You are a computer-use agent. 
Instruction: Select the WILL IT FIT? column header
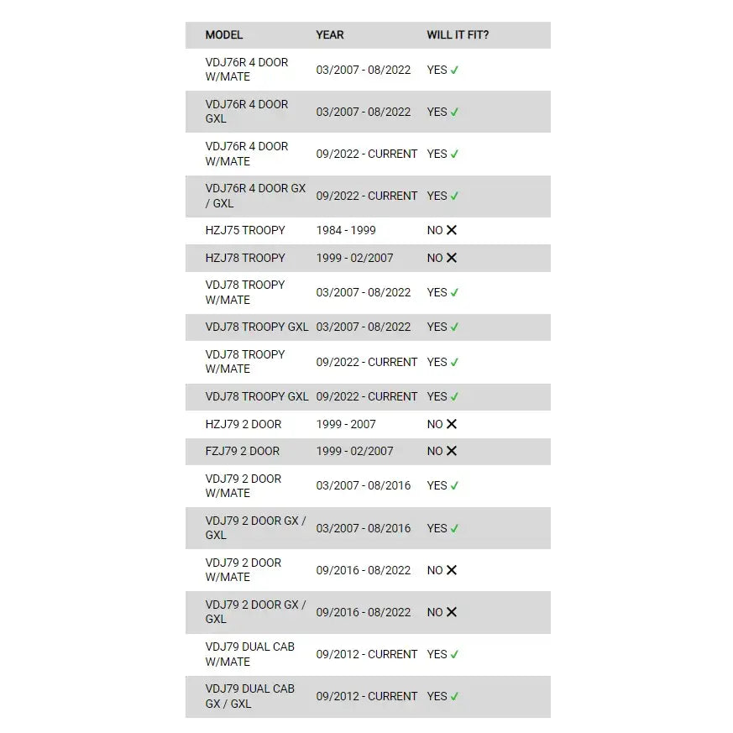[458, 34]
